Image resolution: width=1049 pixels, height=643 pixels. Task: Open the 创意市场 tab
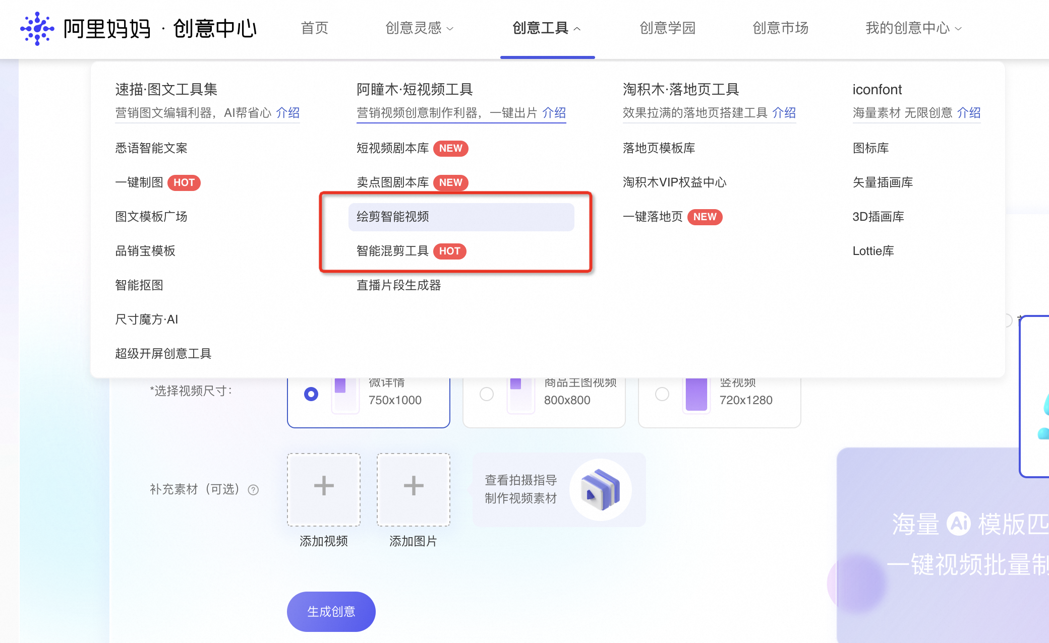pos(781,28)
